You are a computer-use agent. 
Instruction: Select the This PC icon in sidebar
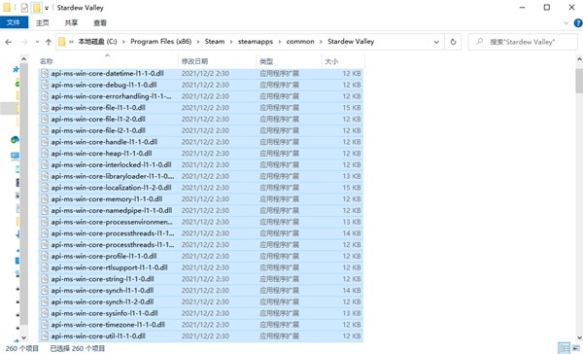click(15, 156)
